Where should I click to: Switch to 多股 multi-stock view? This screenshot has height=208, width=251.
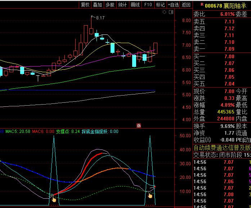(x=110, y=5)
